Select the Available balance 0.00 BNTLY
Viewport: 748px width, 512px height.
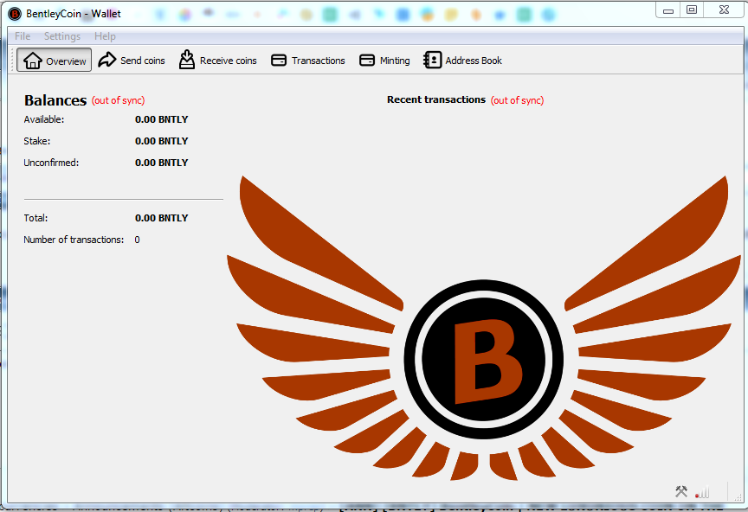pos(161,119)
